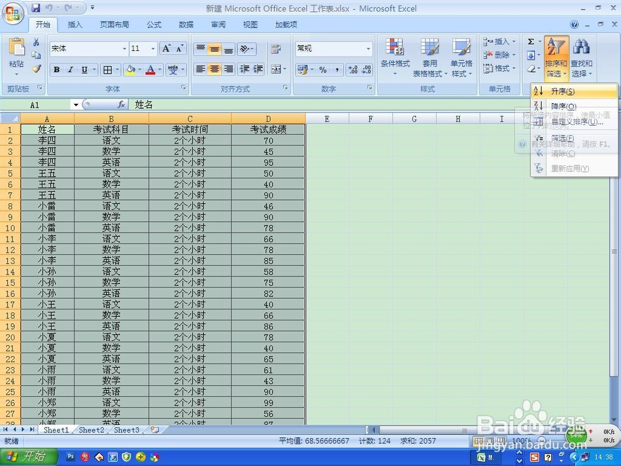Viewport: 621px width, 466px height.
Task: Switch to the 插入 ribbon tab
Action: (x=75, y=25)
